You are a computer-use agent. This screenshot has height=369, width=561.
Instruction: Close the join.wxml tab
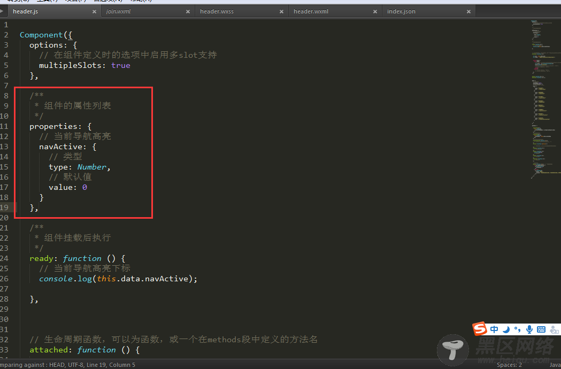pyautogui.click(x=188, y=11)
